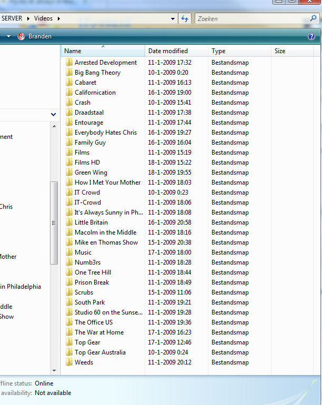The width and height of the screenshot is (322, 405).
Task: Open the address bar history dropdown arrow
Action: point(173,18)
